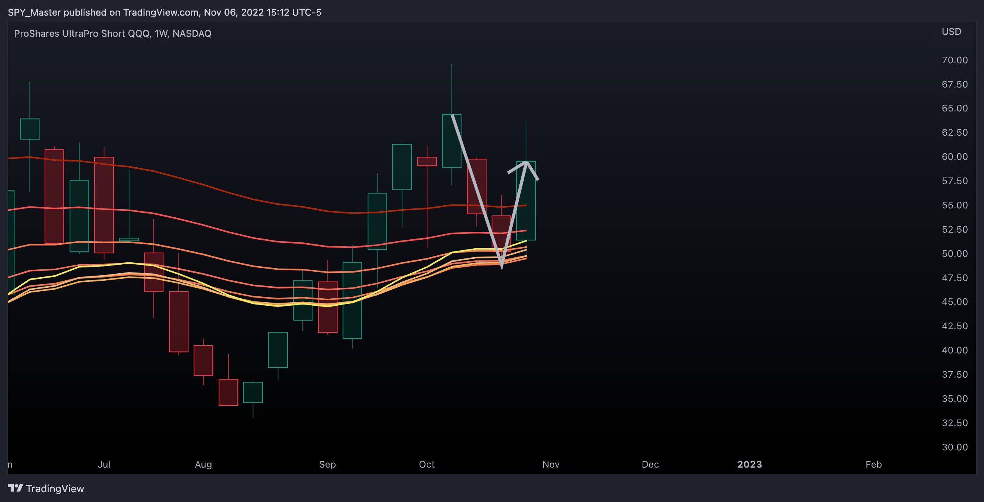Click the Aug label on time axis
The height and width of the screenshot is (502, 984).
[203, 464]
